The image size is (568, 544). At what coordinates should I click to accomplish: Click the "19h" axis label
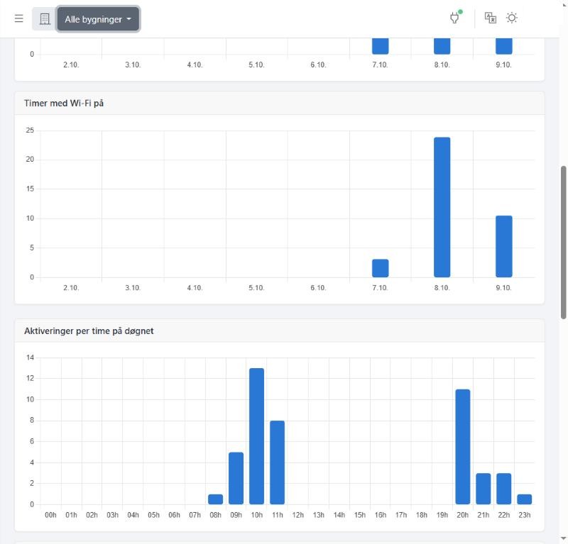(442, 515)
